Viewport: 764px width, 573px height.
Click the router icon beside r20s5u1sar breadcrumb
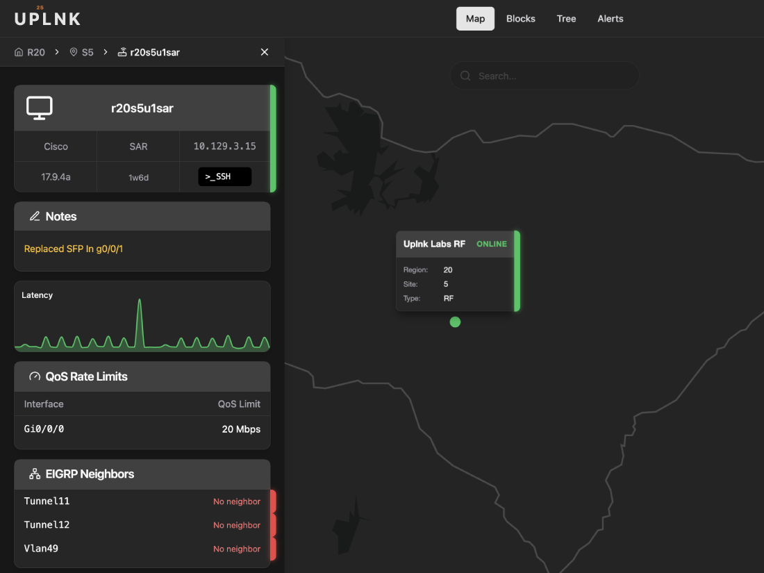[x=122, y=52]
